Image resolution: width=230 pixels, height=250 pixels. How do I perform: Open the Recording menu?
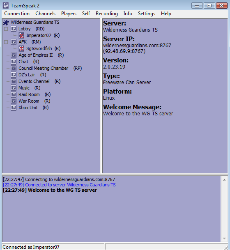107,14
